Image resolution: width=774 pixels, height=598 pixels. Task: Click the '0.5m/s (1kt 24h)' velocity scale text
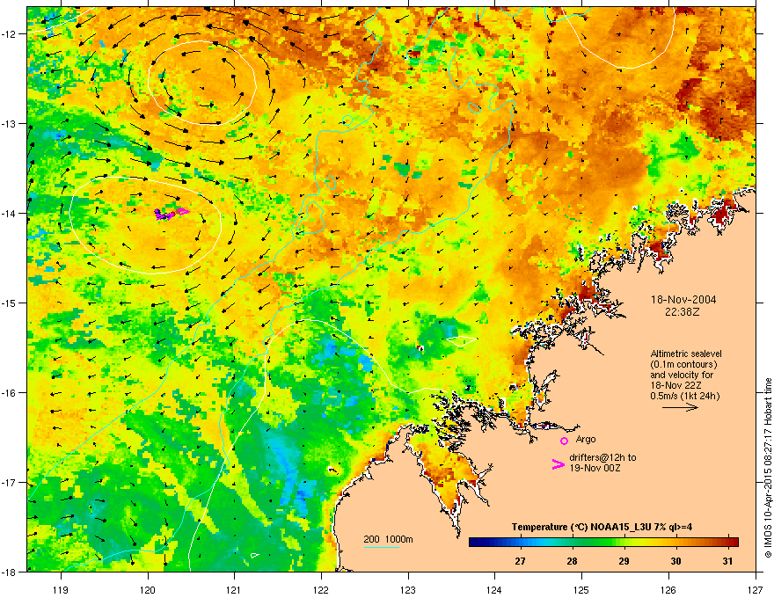pyautogui.click(x=684, y=396)
